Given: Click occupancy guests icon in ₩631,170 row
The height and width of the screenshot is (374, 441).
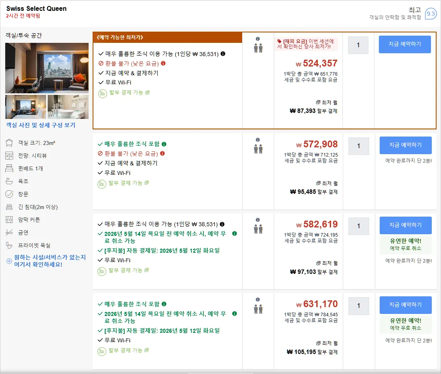Looking at the screenshot, I should click(258, 309).
